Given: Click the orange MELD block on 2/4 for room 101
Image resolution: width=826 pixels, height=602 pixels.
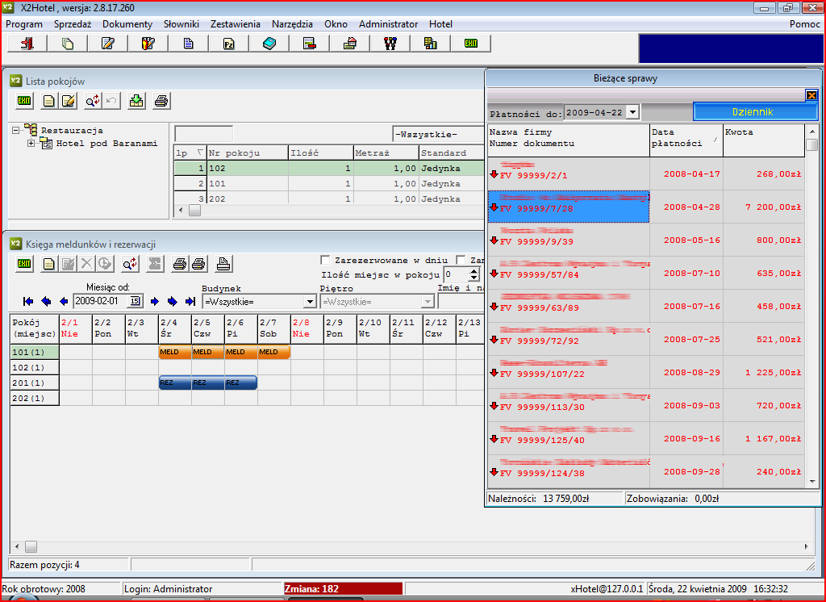Looking at the screenshot, I should point(175,352).
